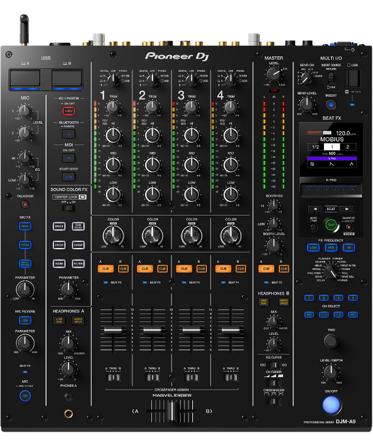Enable the CRUSH sound color effect
The image size is (373, 447).
coord(59,245)
